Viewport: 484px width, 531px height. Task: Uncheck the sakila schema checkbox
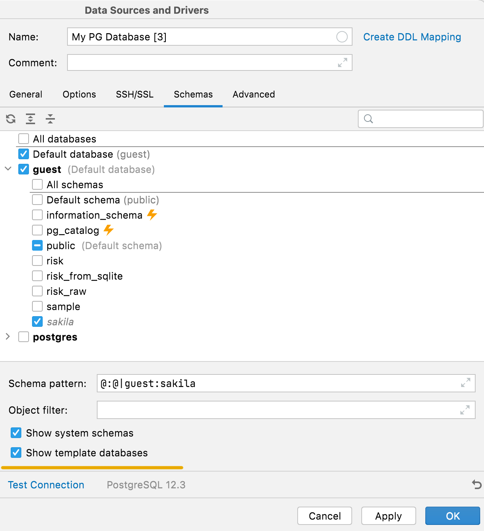[37, 321]
